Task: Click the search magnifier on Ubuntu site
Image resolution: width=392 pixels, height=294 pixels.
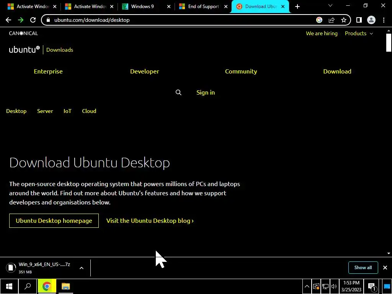Action: click(178, 93)
